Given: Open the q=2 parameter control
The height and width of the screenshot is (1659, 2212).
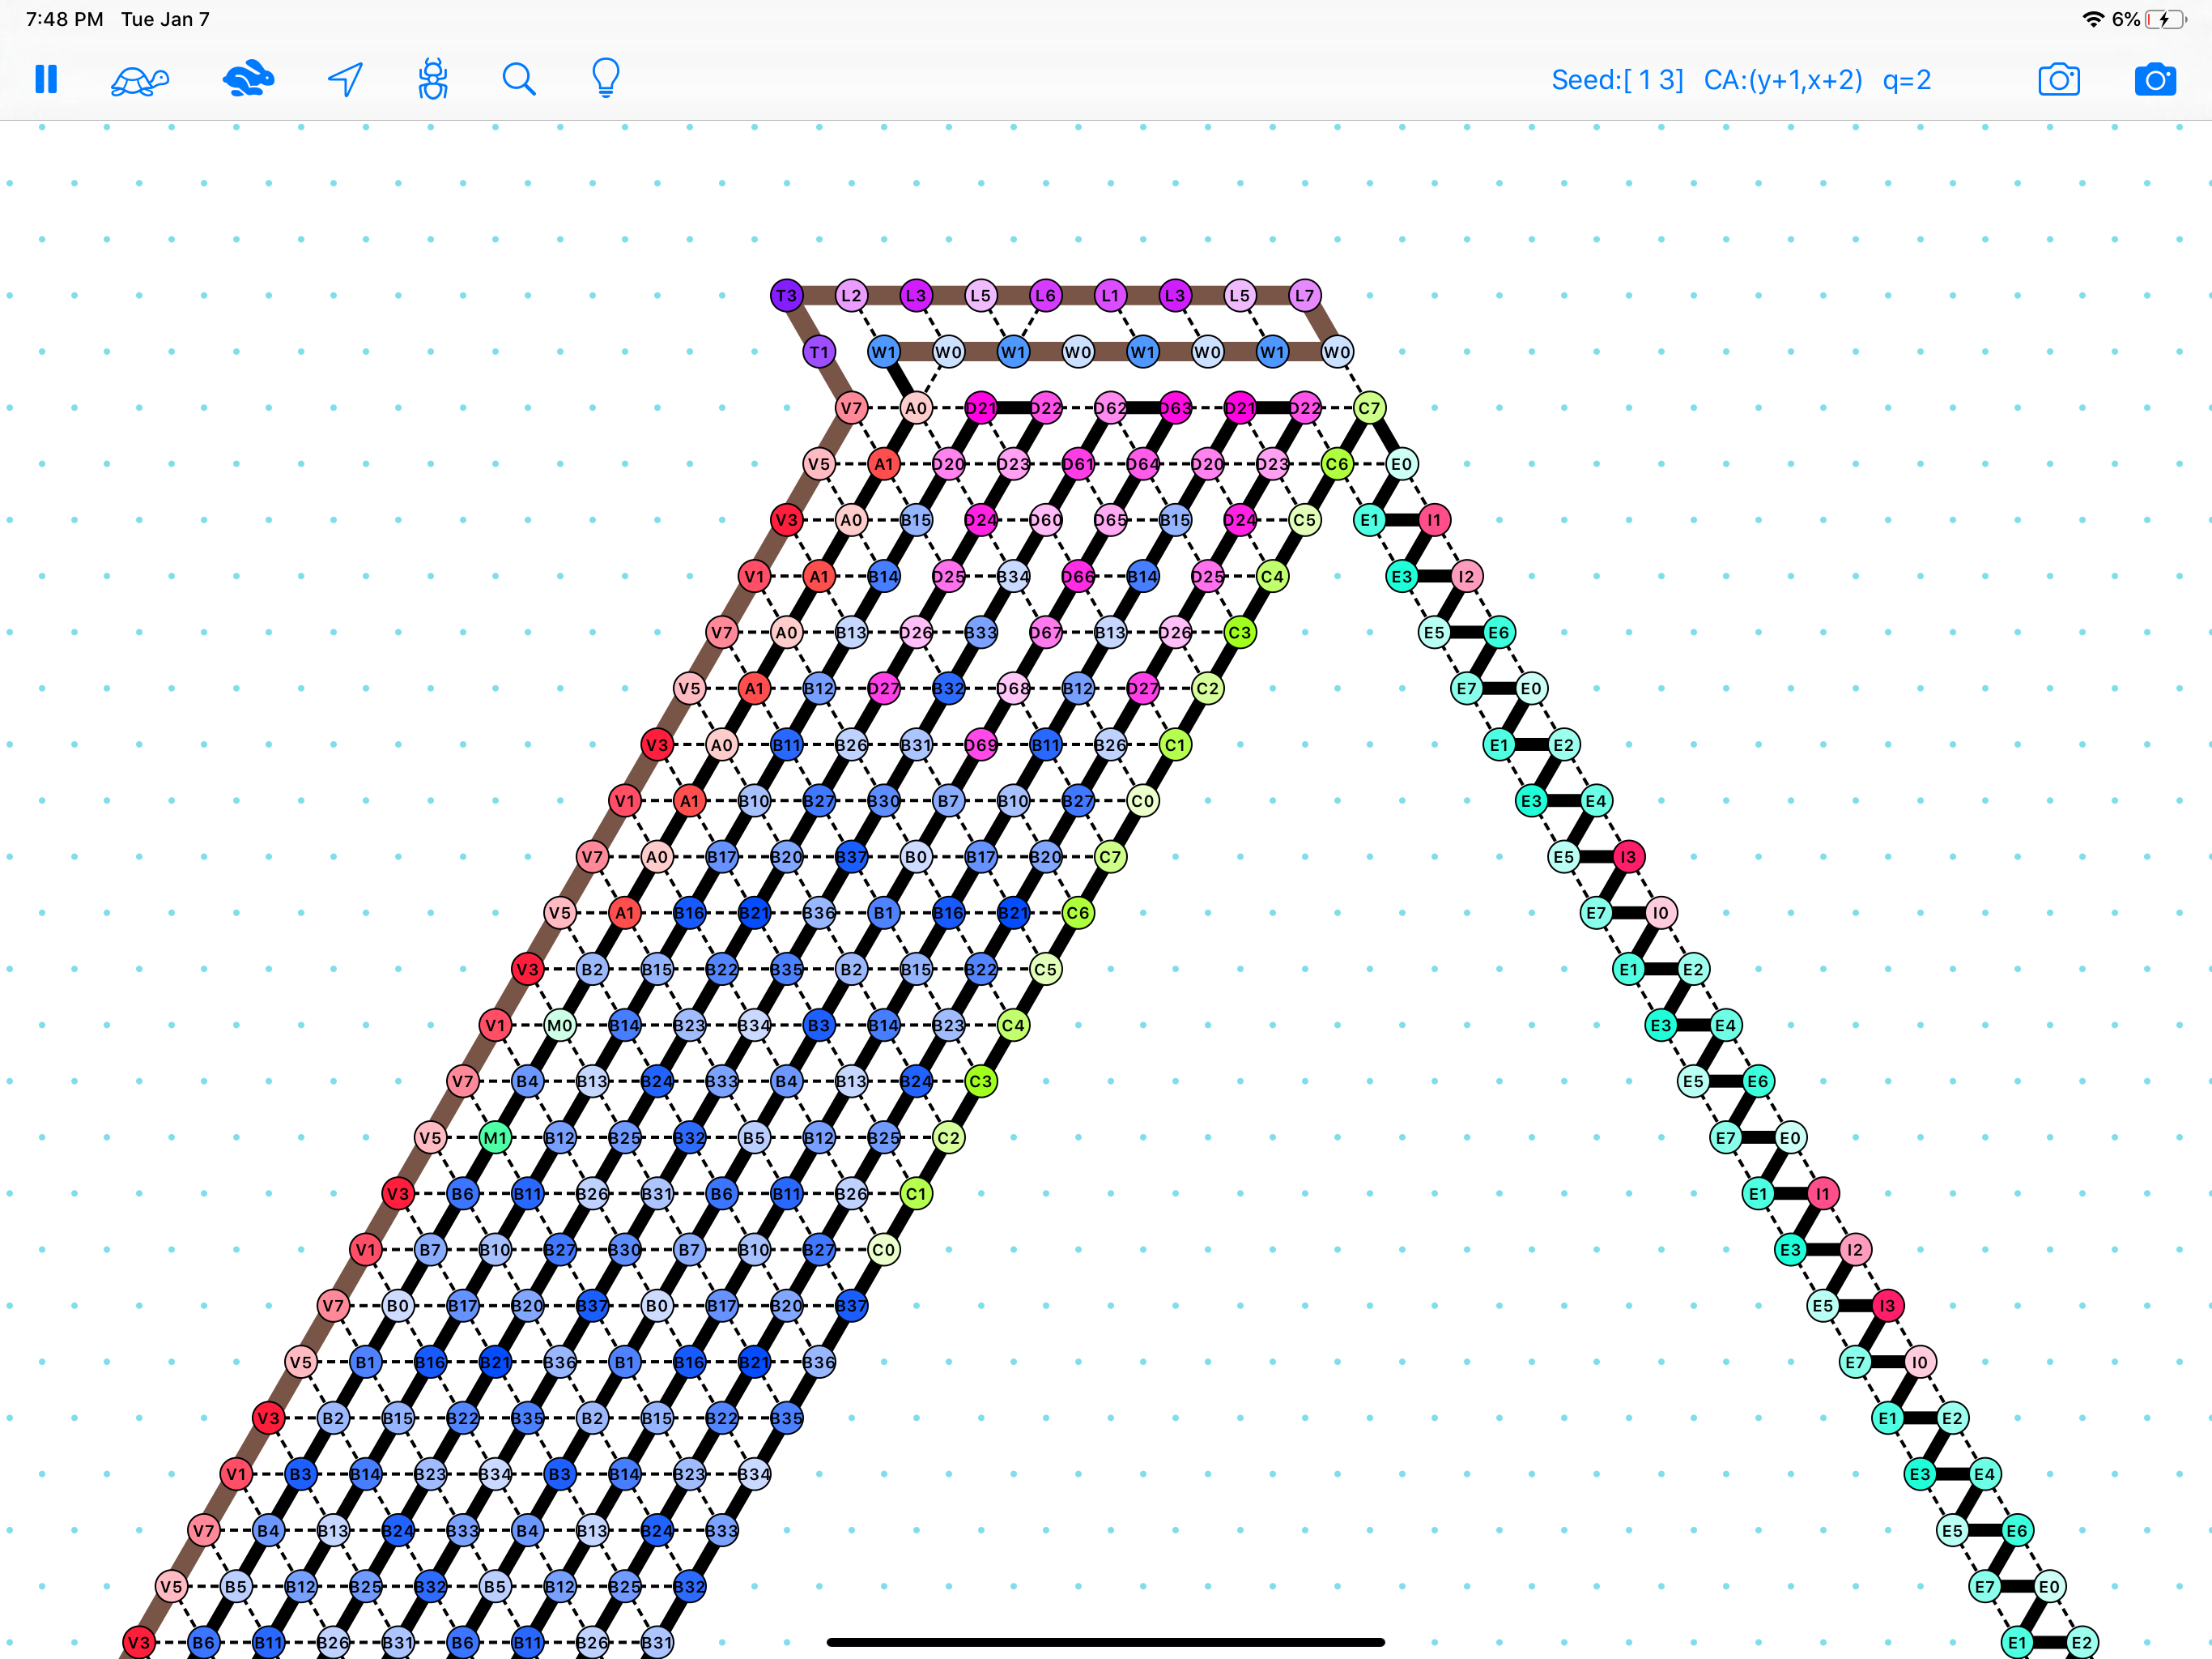Looking at the screenshot, I should coord(1906,80).
